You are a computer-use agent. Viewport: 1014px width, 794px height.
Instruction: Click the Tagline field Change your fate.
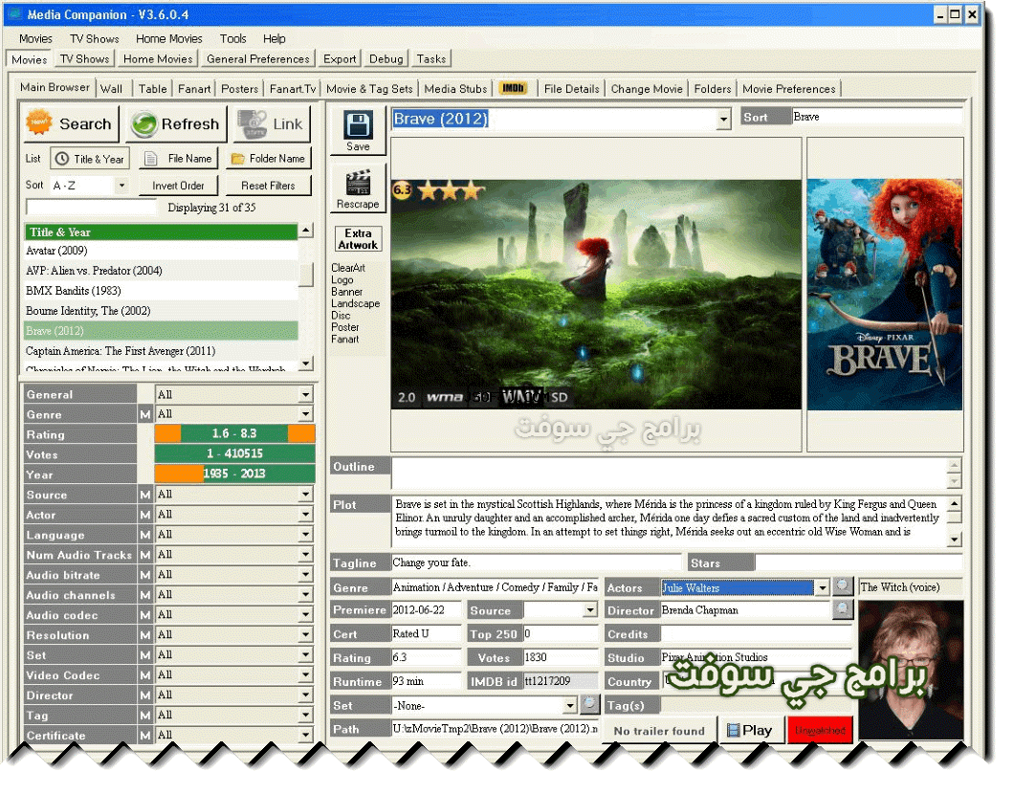tap(536, 562)
